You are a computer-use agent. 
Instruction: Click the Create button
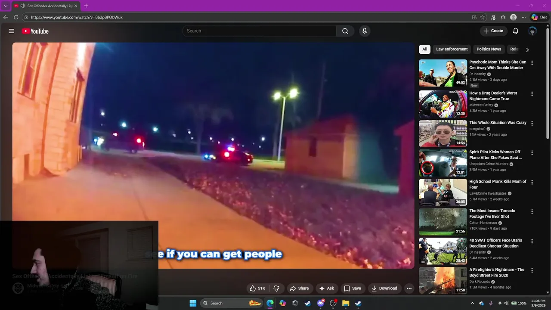coord(493,31)
